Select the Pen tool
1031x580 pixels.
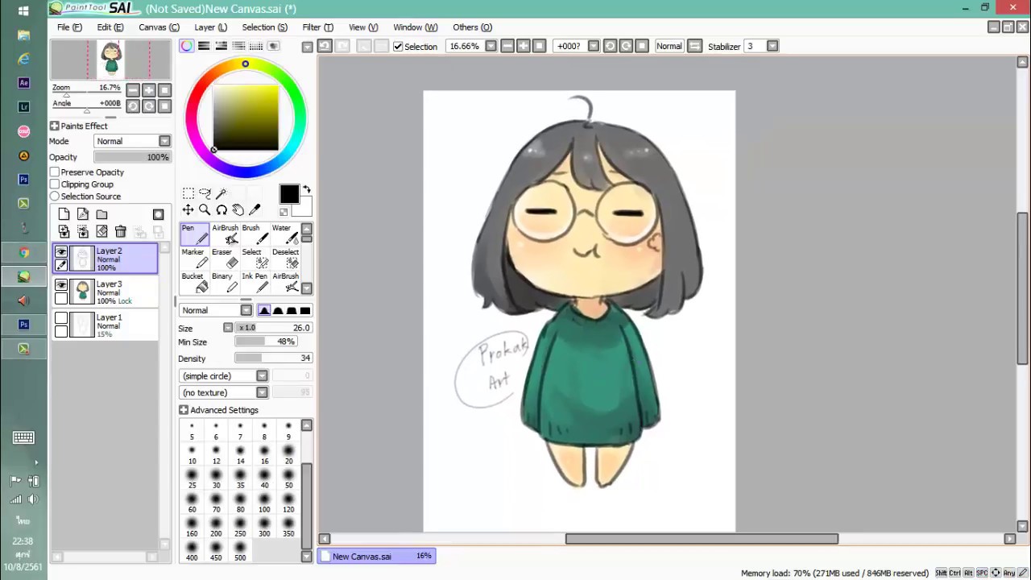(194, 234)
